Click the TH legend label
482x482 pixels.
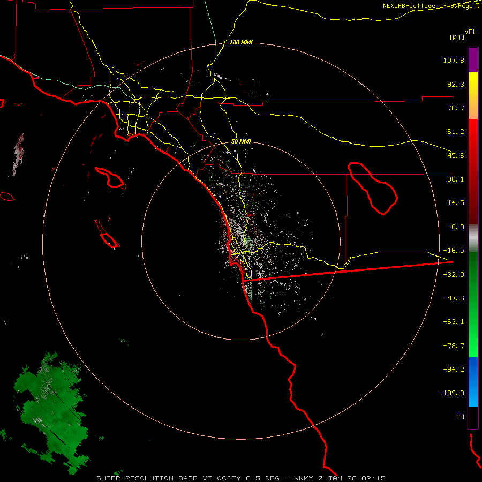(460, 417)
